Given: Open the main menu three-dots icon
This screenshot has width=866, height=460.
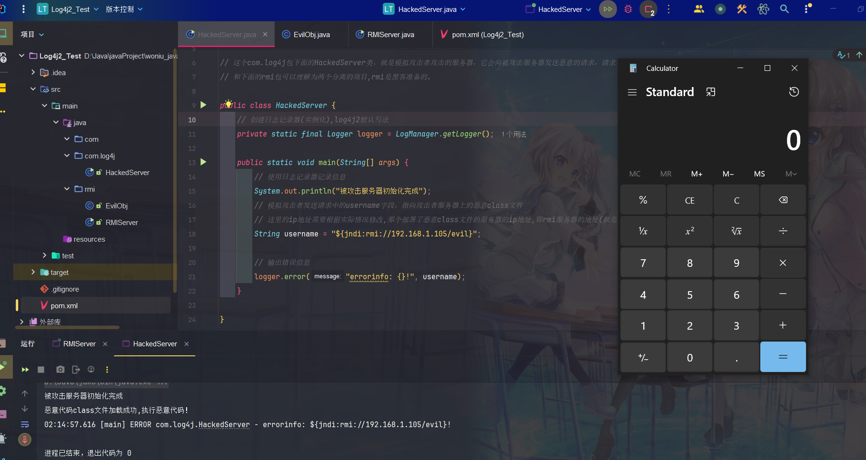Looking at the screenshot, I should click(x=23, y=9).
